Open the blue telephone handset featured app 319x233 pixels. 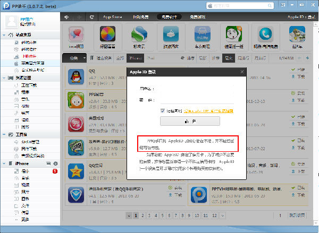(265, 34)
